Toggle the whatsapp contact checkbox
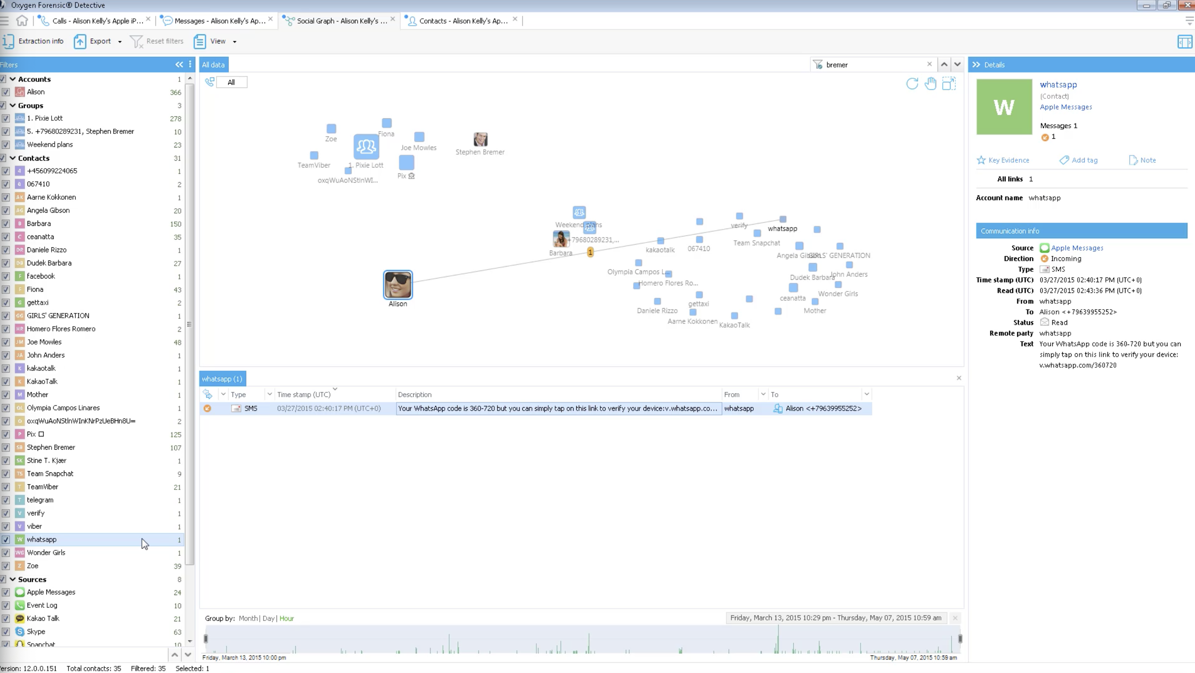1195x673 pixels. click(6, 540)
